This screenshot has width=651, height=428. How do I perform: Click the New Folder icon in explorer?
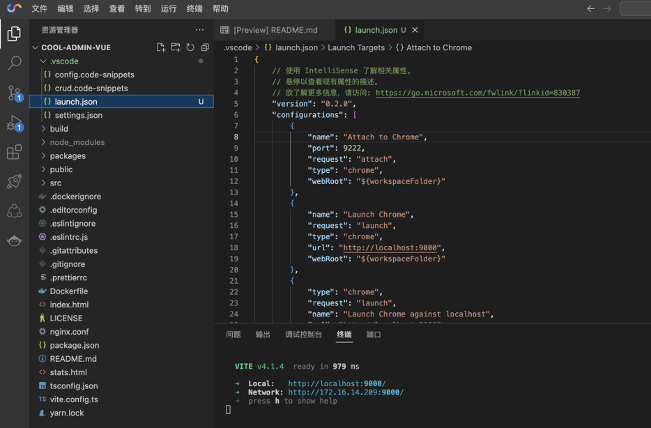pos(176,47)
